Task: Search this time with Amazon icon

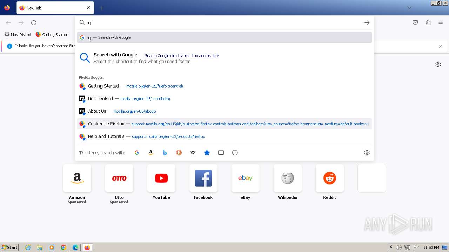Action: [x=151, y=153]
